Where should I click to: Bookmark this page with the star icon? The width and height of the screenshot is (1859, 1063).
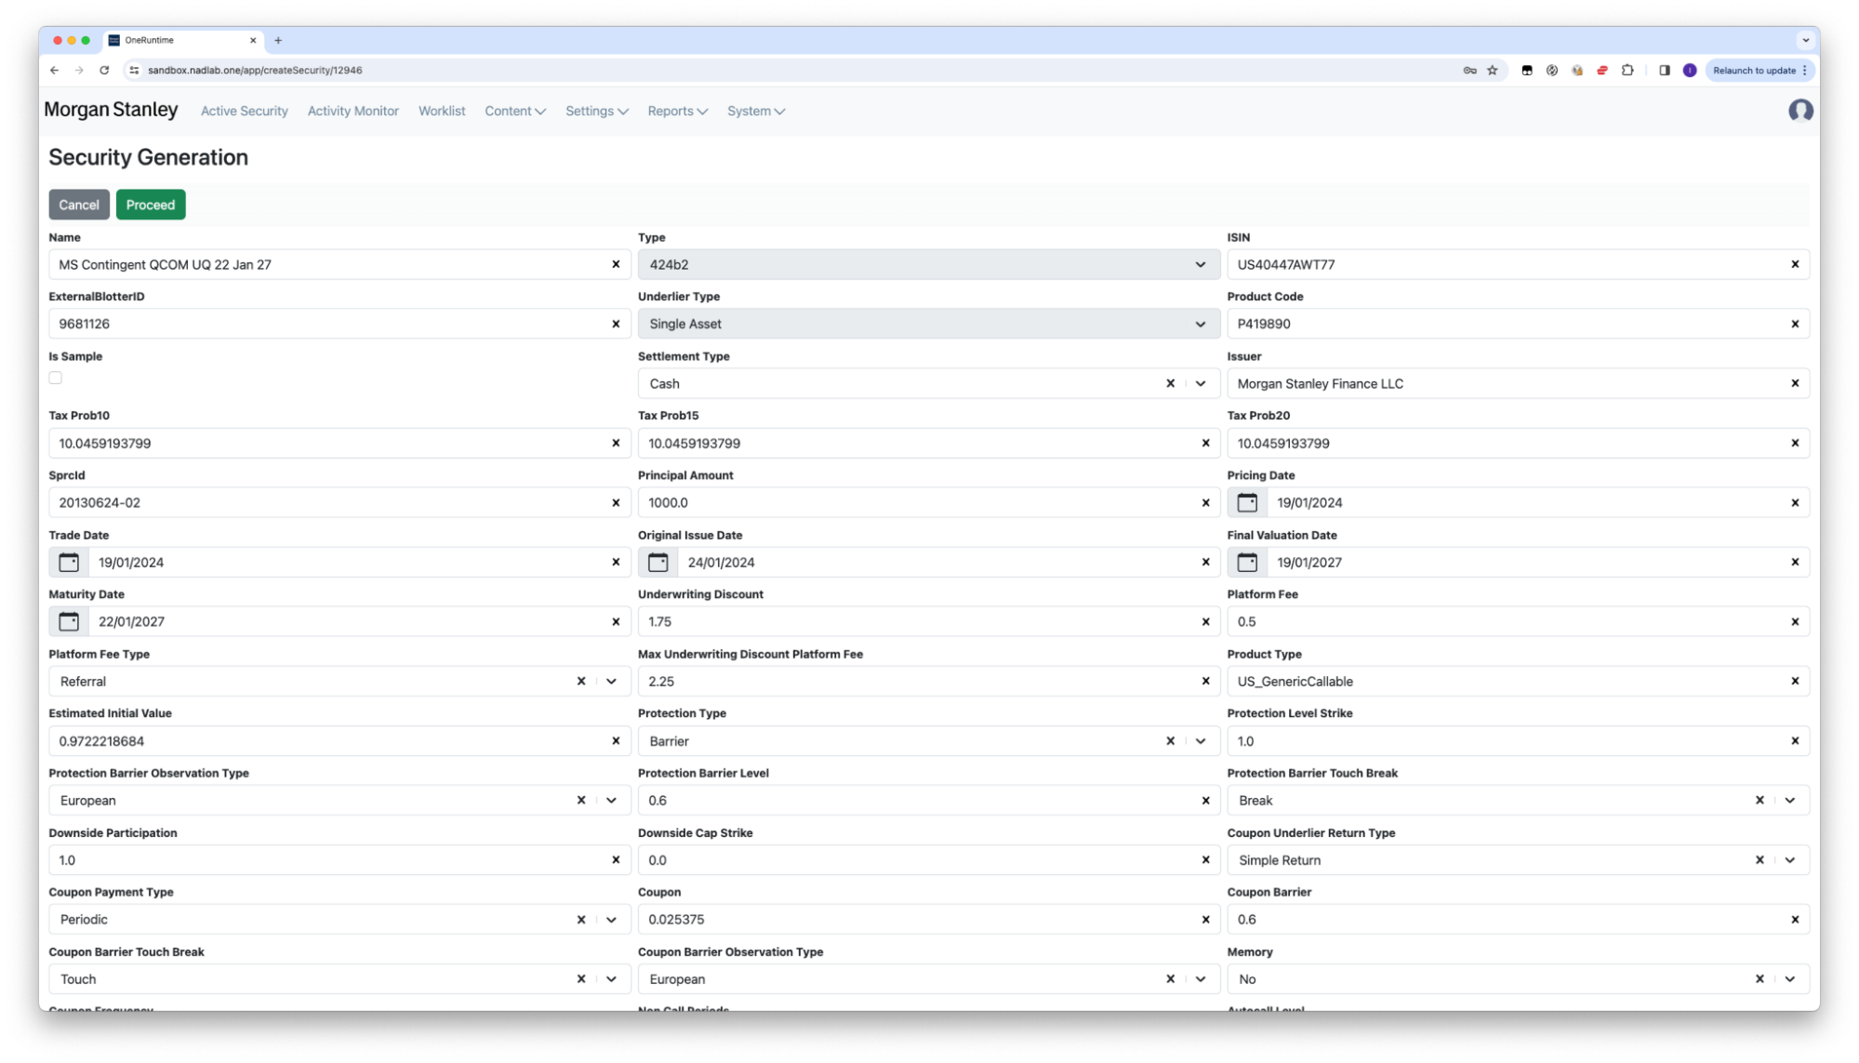tap(1492, 71)
